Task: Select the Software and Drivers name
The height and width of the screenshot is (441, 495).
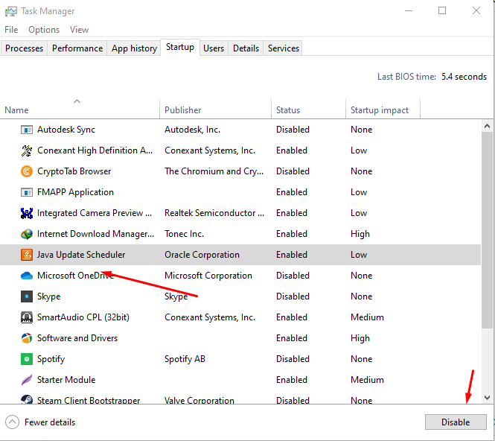Action: 77,338
